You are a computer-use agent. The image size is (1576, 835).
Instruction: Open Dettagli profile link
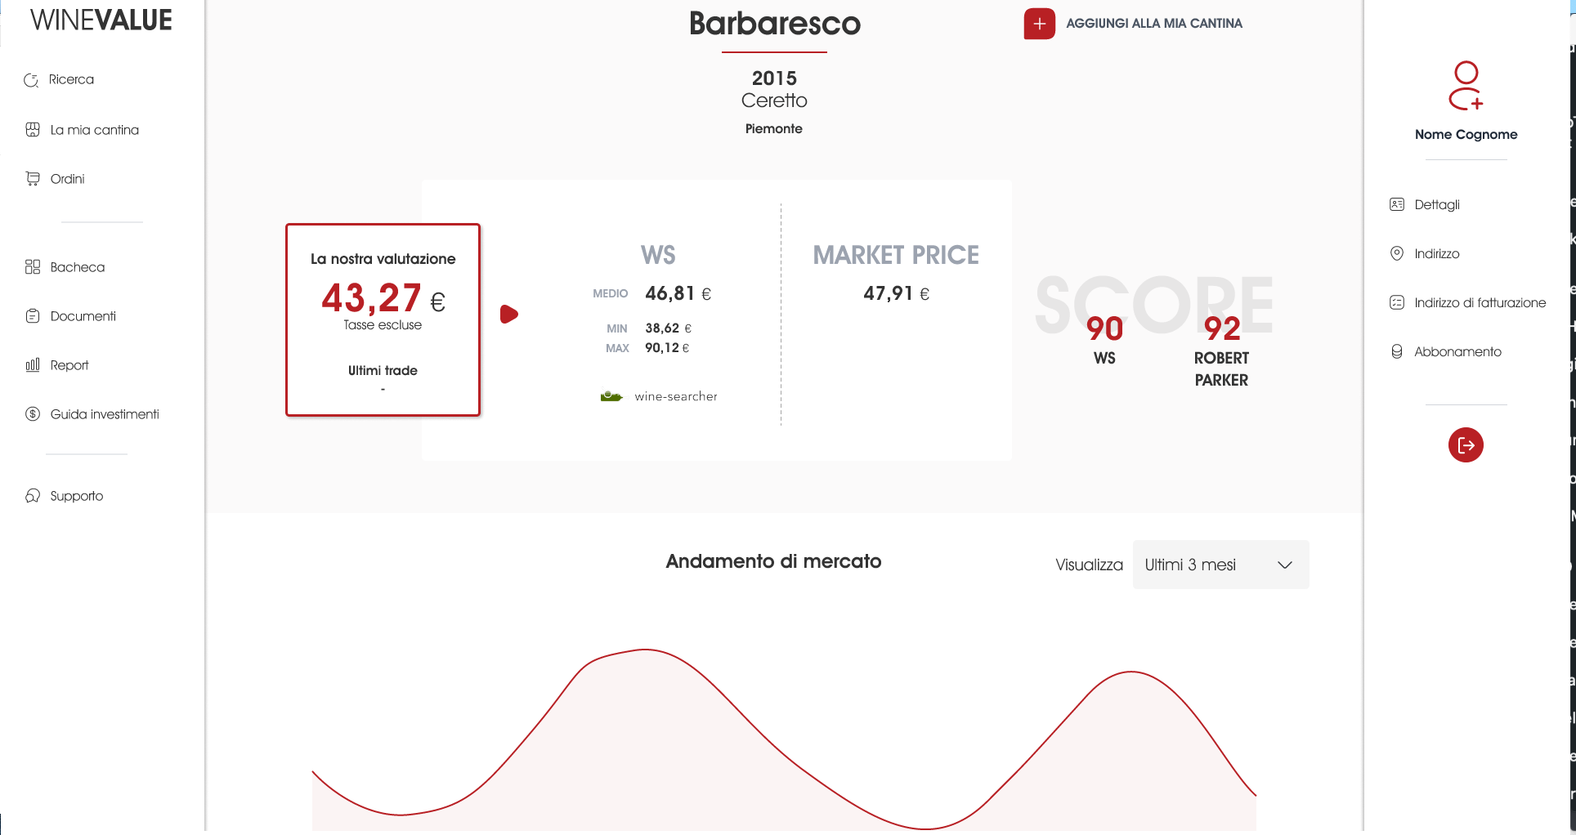pos(1437,204)
